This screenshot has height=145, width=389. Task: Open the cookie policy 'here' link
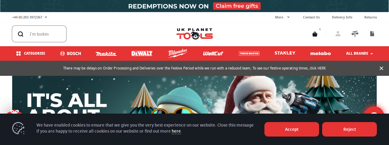point(176,131)
